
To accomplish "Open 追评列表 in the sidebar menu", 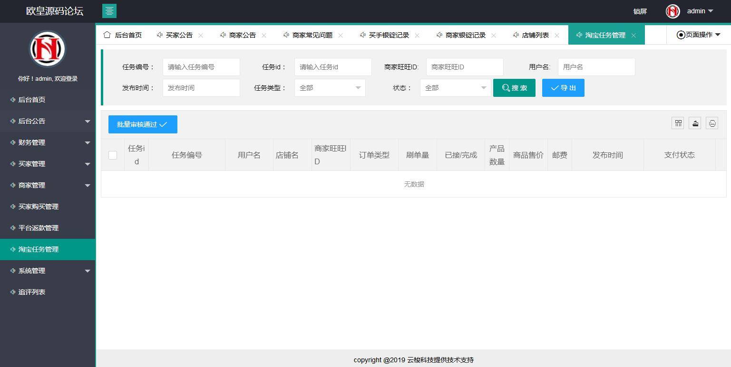I will 32,292.
